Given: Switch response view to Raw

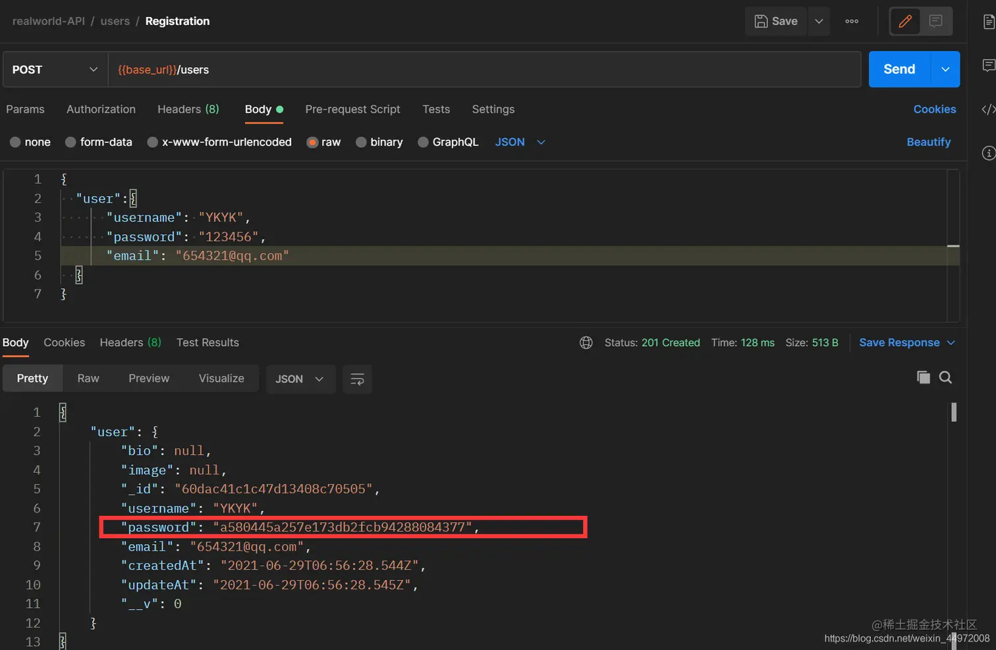Looking at the screenshot, I should click(88, 378).
